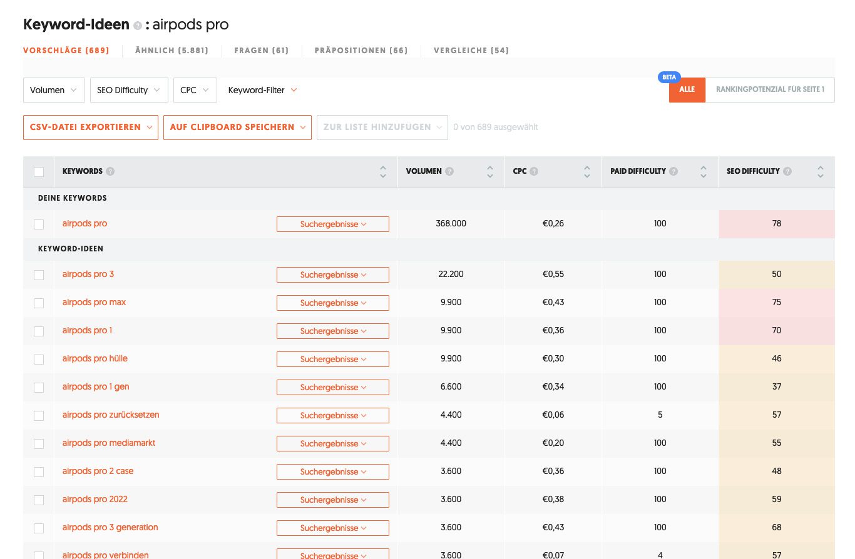
Task: Click Paid Difficulty info icon
Action: coord(673,171)
